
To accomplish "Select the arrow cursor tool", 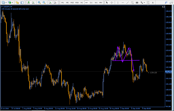I will pyautogui.click(x=107, y=3).
